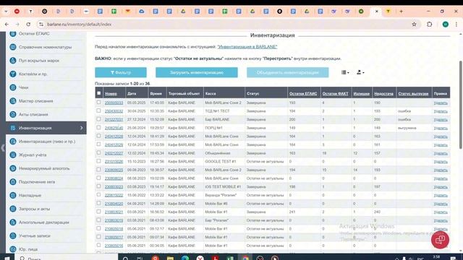Click Удалить for inventory 250505033
The height and width of the screenshot is (260, 463).
[441, 103]
